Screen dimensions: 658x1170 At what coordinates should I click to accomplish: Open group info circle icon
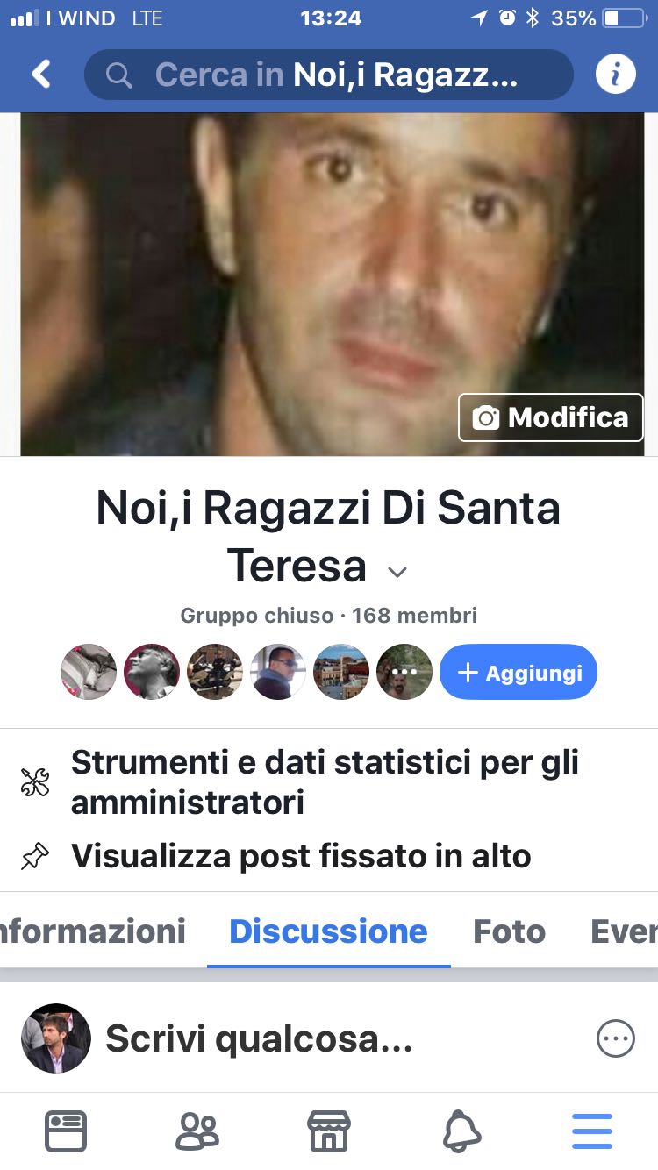[x=616, y=75]
